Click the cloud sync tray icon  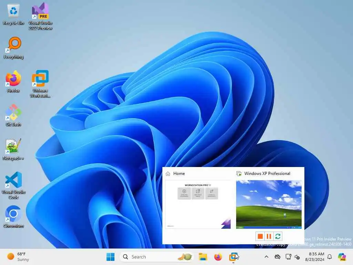(x=278, y=257)
